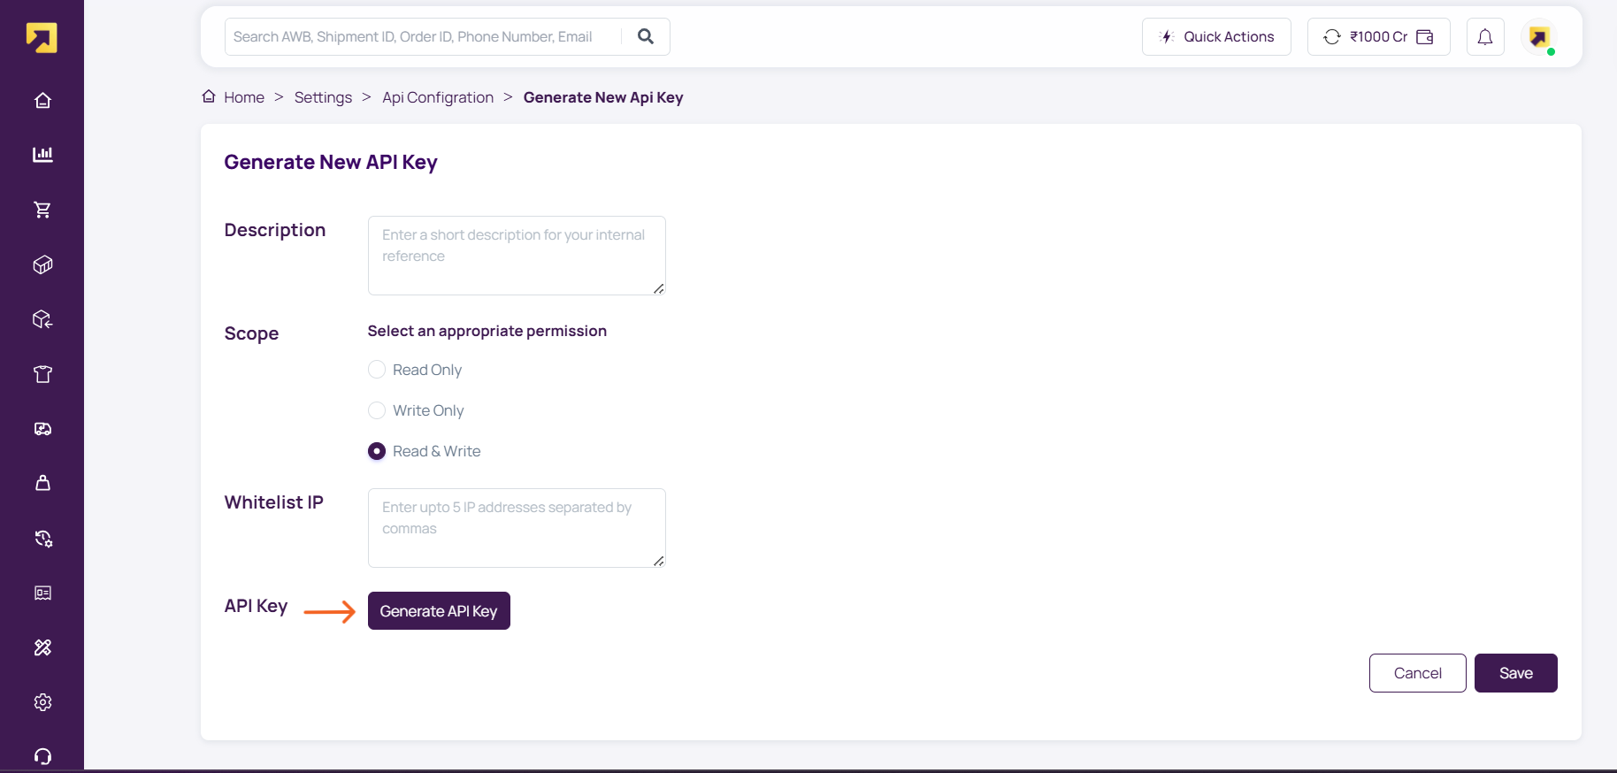This screenshot has width=1617, height=773.
Task: Navigate to Api Configration breadcrumb
Action: click(x=438, y=97)
